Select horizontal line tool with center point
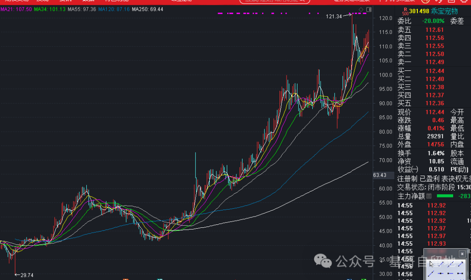 point(440,273)
